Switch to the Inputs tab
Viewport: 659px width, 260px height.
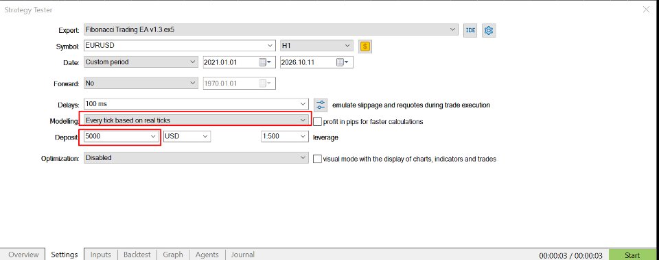(101, 255)
